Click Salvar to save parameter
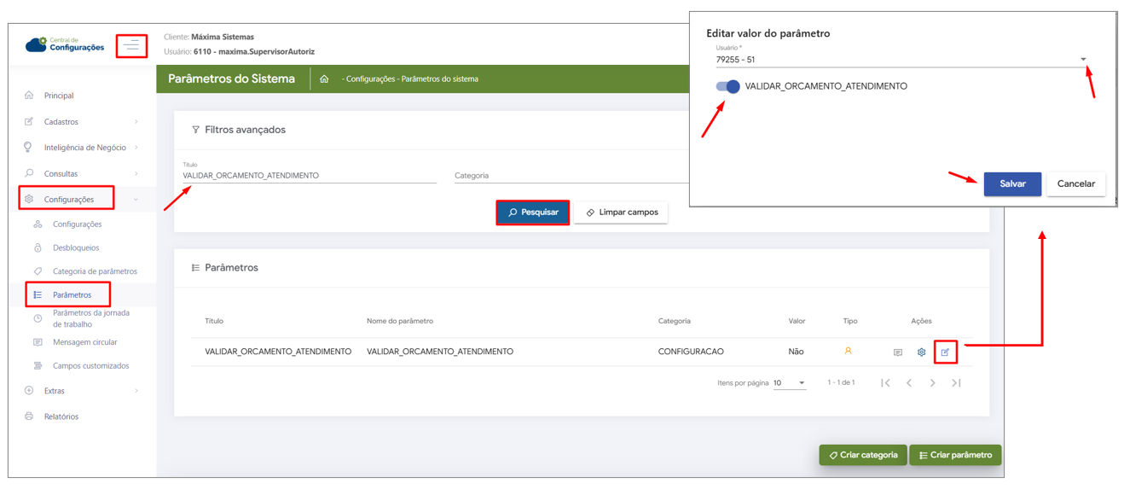1124x489 pixels. (x=1012, y=184)
